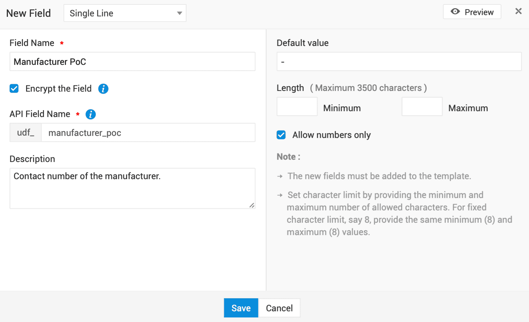The image size is (529, 322).
Task: Click the info icon next to API Field Name
Action: click(91, 114)
